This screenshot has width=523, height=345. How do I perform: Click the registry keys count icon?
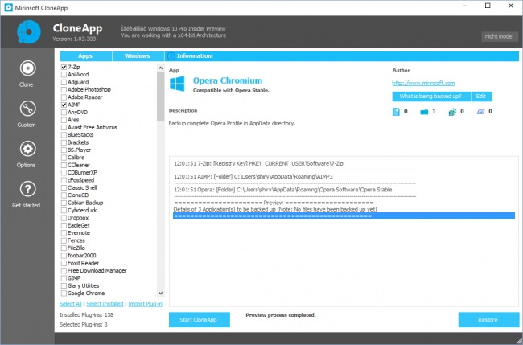point(452,112)
